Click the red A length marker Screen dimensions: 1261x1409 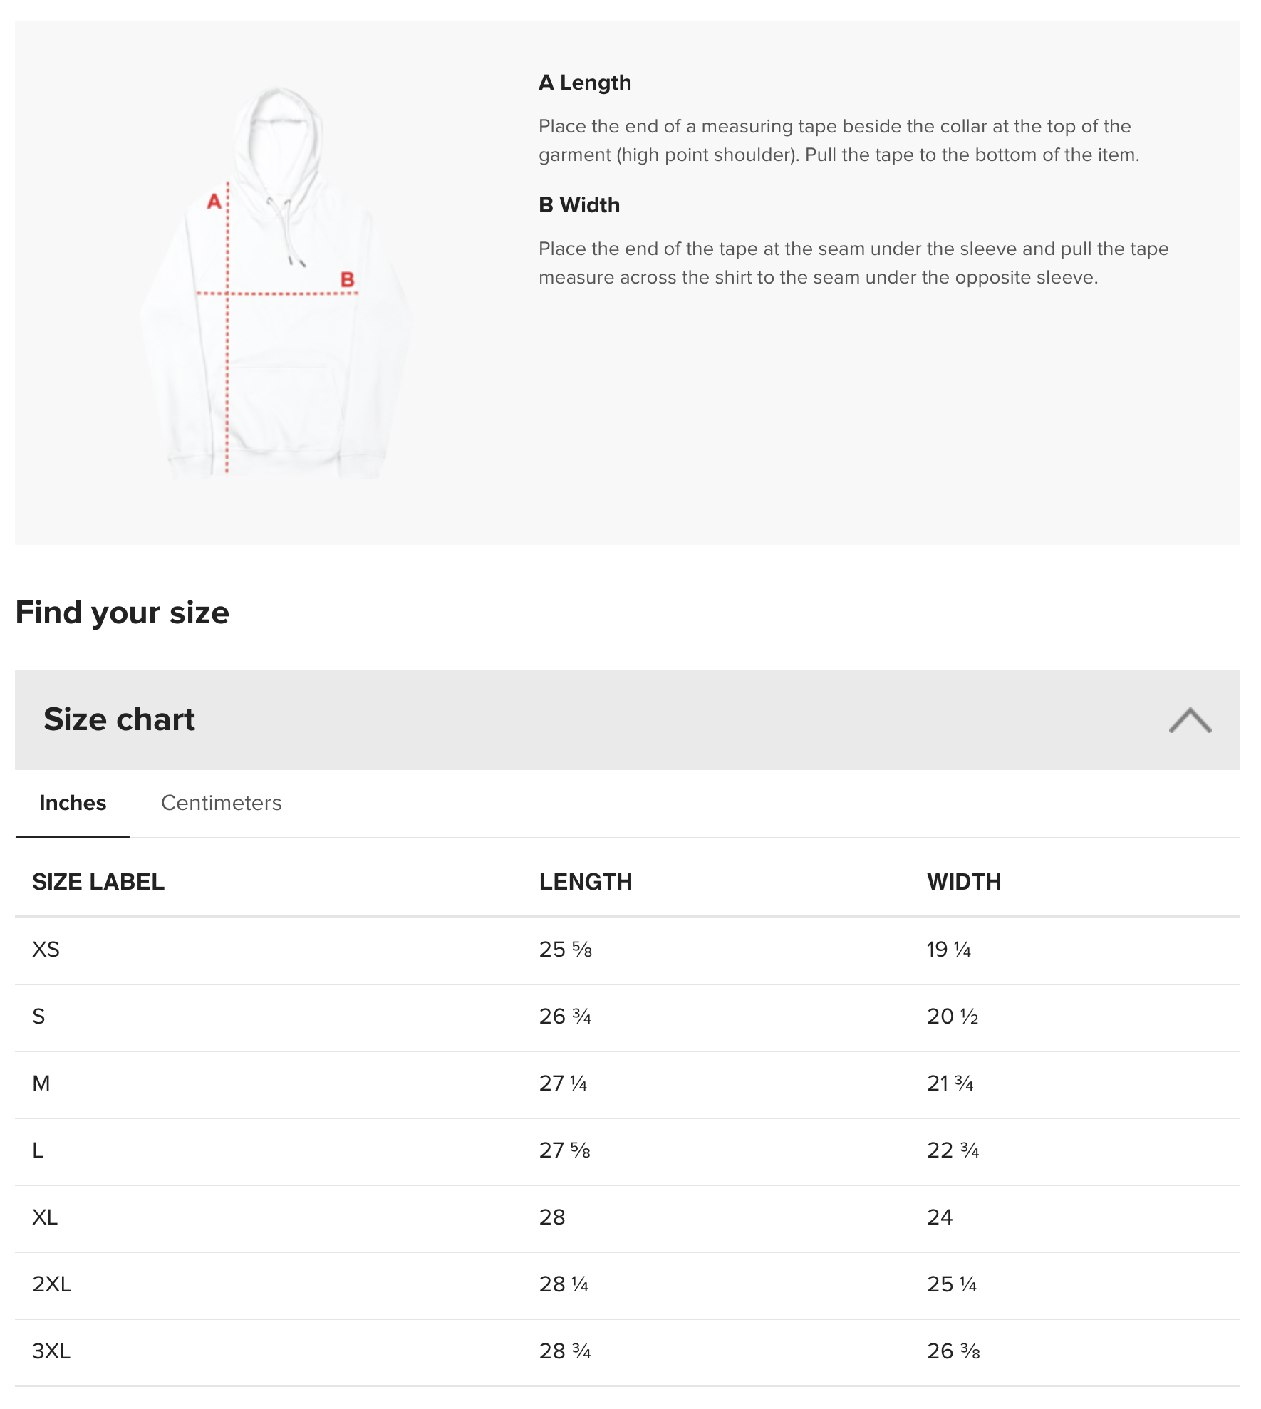tap(214, 202)
